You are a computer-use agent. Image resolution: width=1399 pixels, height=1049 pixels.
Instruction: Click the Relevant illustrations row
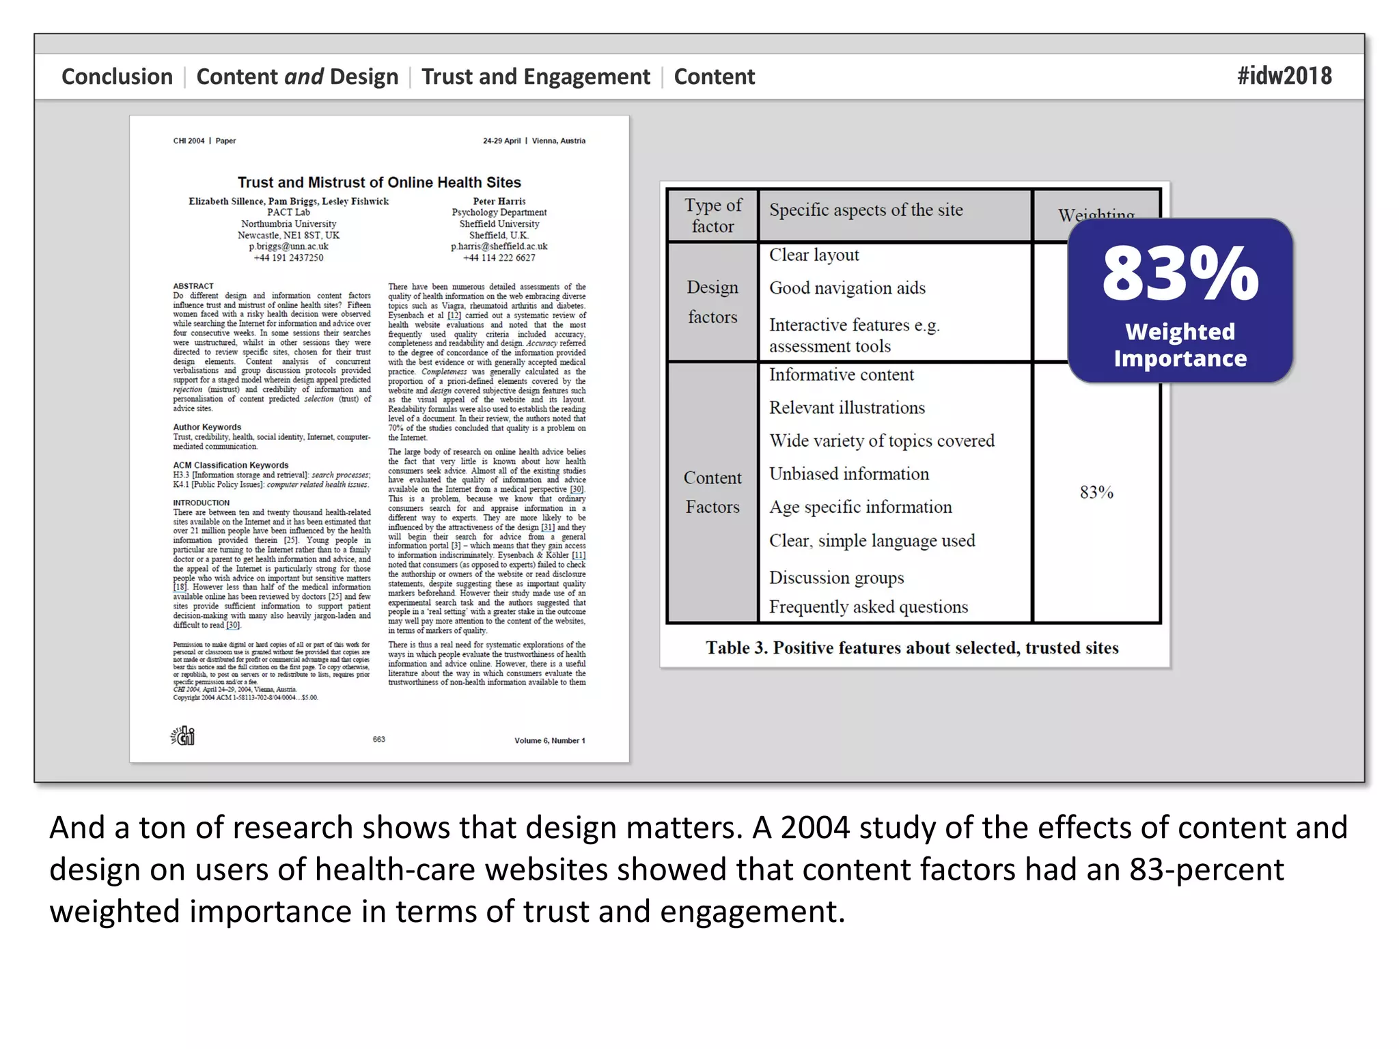(x=847, y=408)
